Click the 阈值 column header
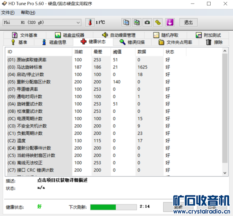The width and height of the screenshot is (233, 216). [x=123, y=52]
